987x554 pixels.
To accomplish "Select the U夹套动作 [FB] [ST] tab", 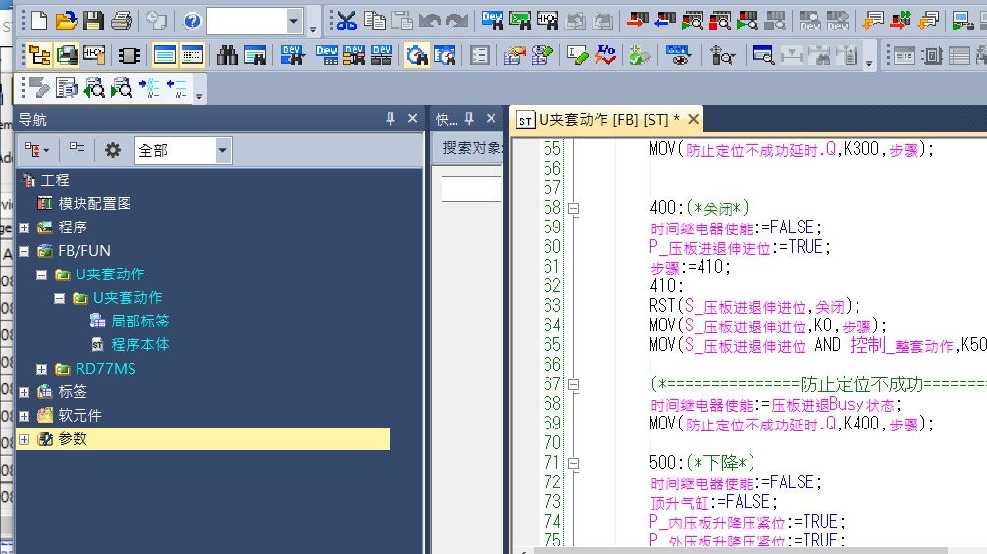I will (x=600, y=120).
